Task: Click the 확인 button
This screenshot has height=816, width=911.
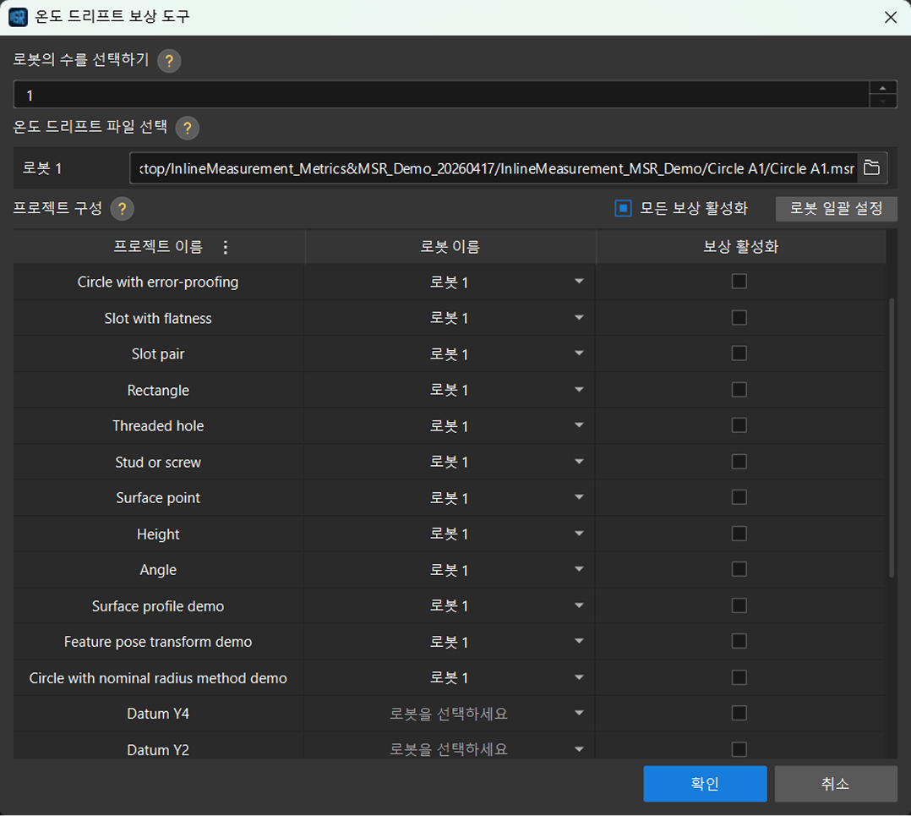Action: point(705,784)
